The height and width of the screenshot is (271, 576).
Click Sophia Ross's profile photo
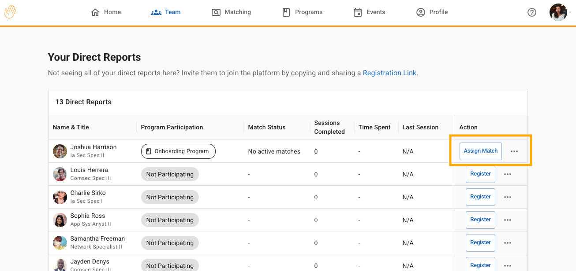60,220
